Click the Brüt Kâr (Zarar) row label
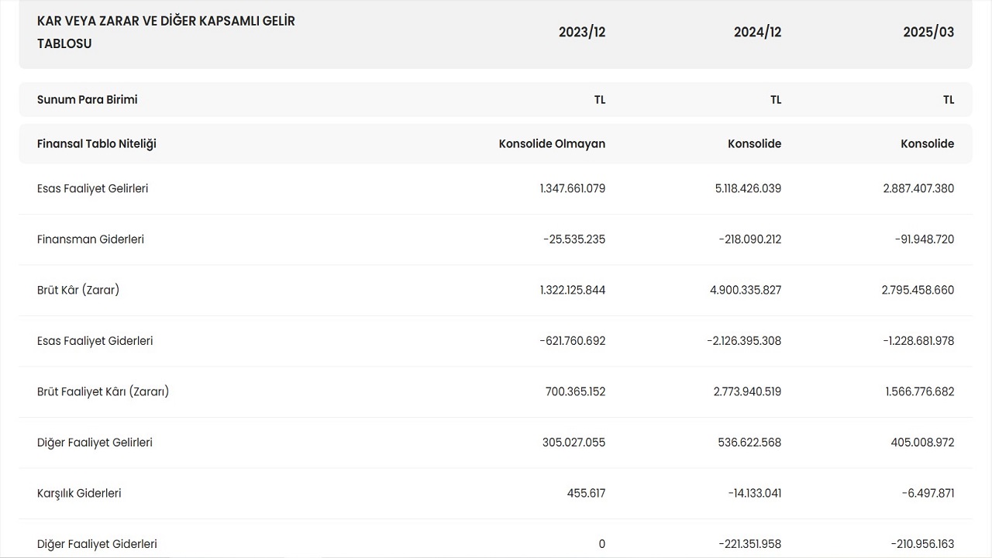This screenshot has width=992, height=558. (x=78, y=290)
